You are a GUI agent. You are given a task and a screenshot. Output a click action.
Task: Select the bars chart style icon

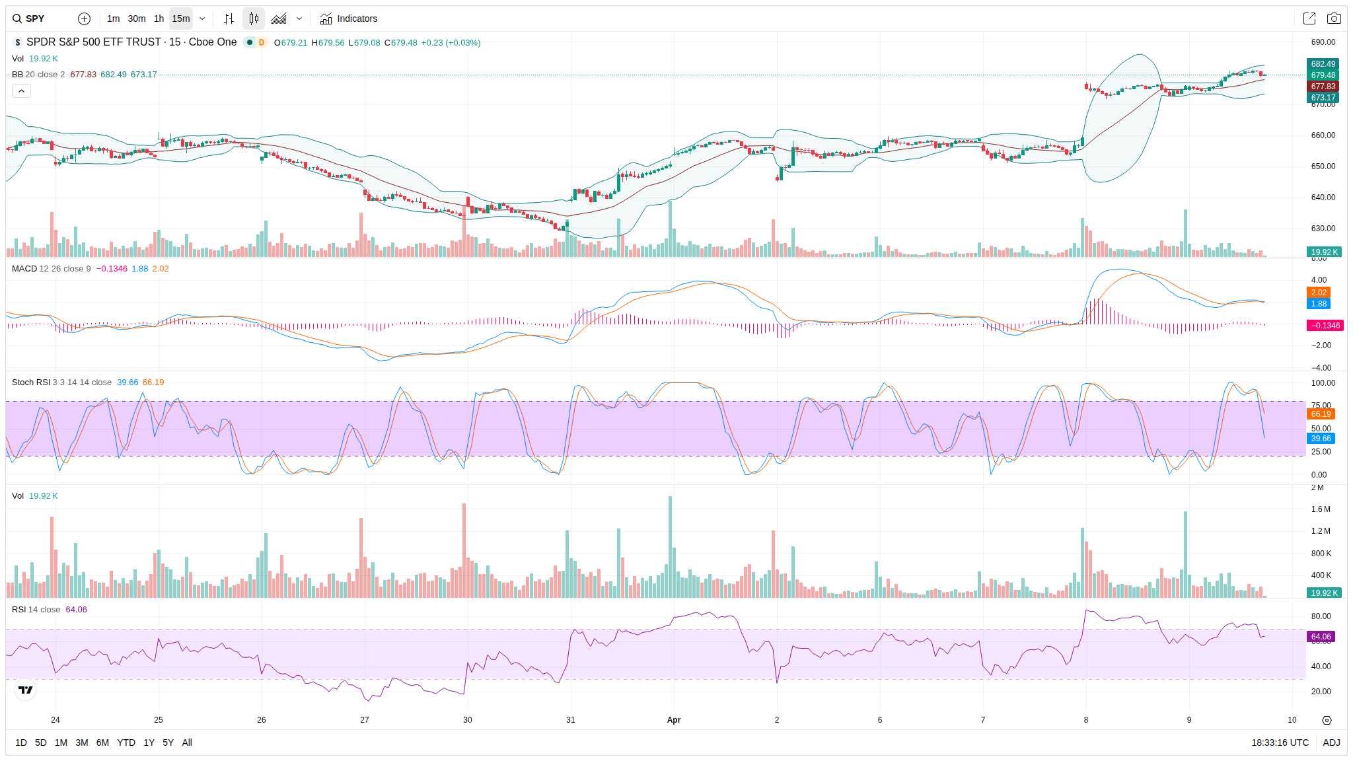(x=229, y=18)
